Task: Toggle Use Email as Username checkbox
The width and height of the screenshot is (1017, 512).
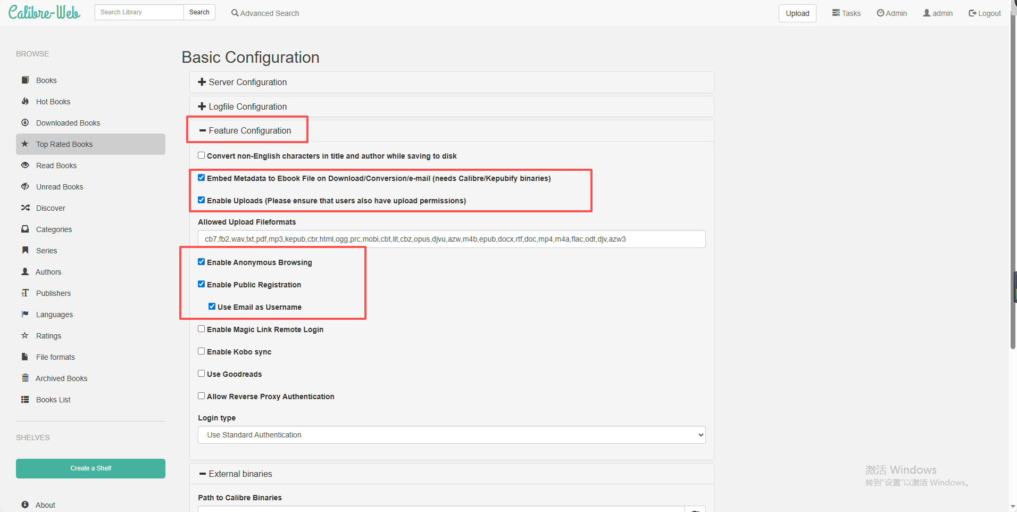Action: coord(212,307)
